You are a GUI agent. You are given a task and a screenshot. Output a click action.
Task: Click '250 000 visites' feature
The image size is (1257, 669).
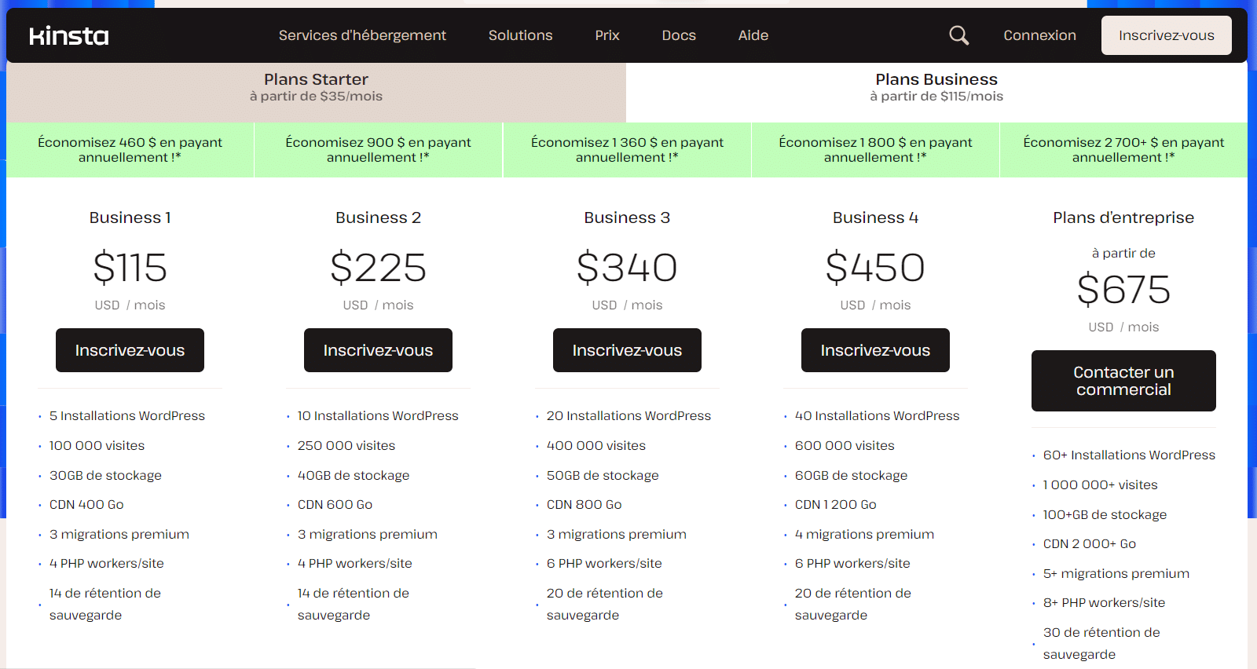(x=346, y=445)
